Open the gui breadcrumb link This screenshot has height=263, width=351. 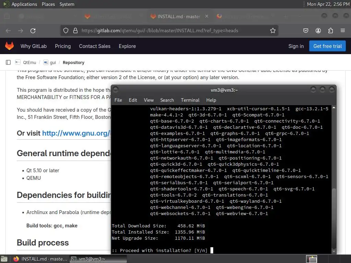(x=53, y=63)
